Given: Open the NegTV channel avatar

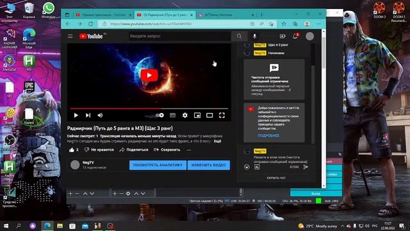Looking at the screenshot, I should (x=75, y=165).
